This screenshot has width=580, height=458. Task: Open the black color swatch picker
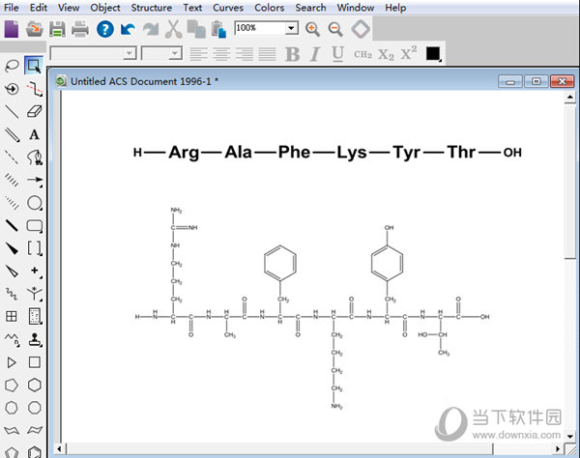pos(433,54)
